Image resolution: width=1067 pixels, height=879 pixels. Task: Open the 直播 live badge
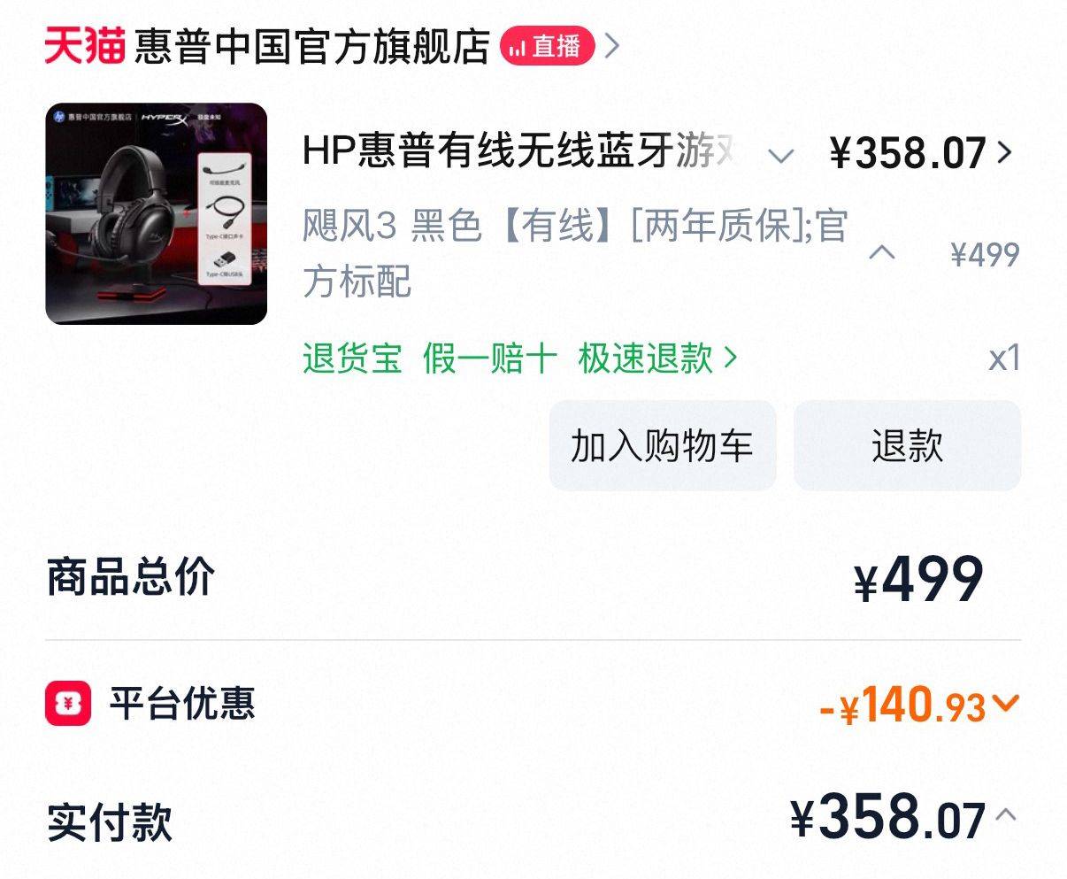click(547, 46)
